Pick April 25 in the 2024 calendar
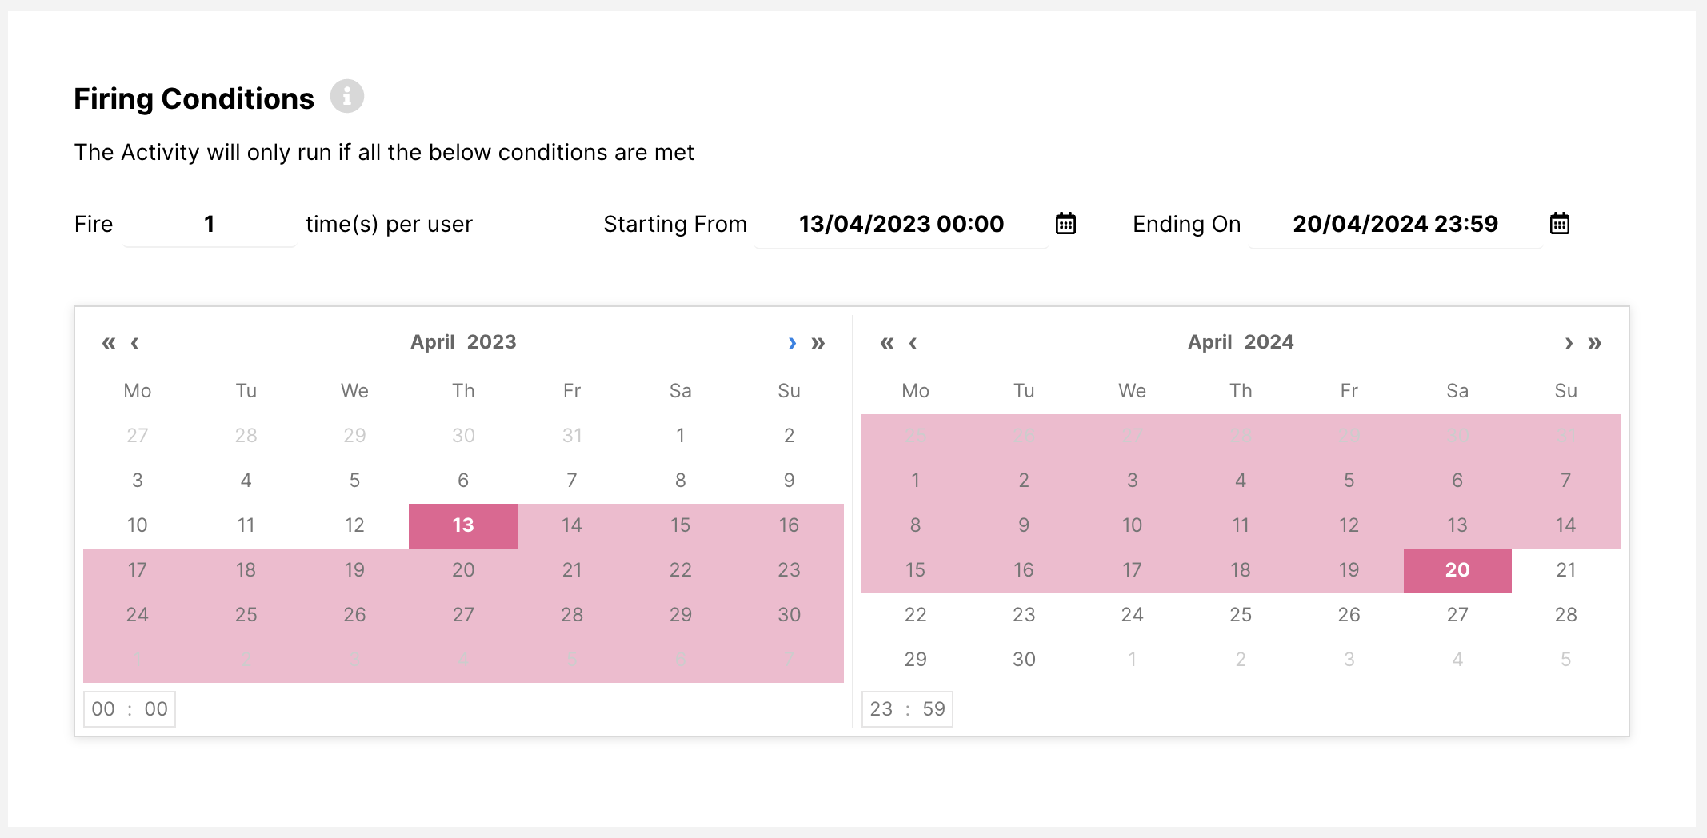The width and height of the screenshot is (1707, 838). (x=1241, y=615)
